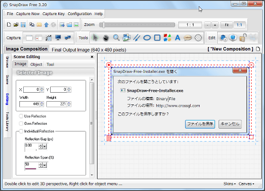Screen dimensions: 265x191
Task: Click the 1:1 zoom button
Action: [239, 25]
